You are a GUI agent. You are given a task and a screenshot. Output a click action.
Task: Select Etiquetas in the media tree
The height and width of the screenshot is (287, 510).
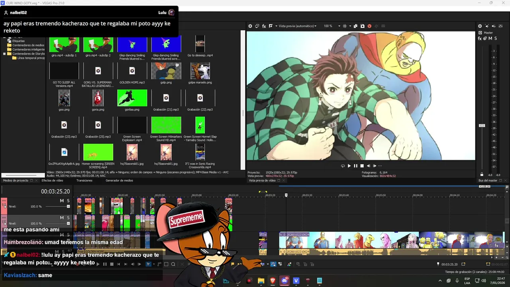tap(18, 41)
